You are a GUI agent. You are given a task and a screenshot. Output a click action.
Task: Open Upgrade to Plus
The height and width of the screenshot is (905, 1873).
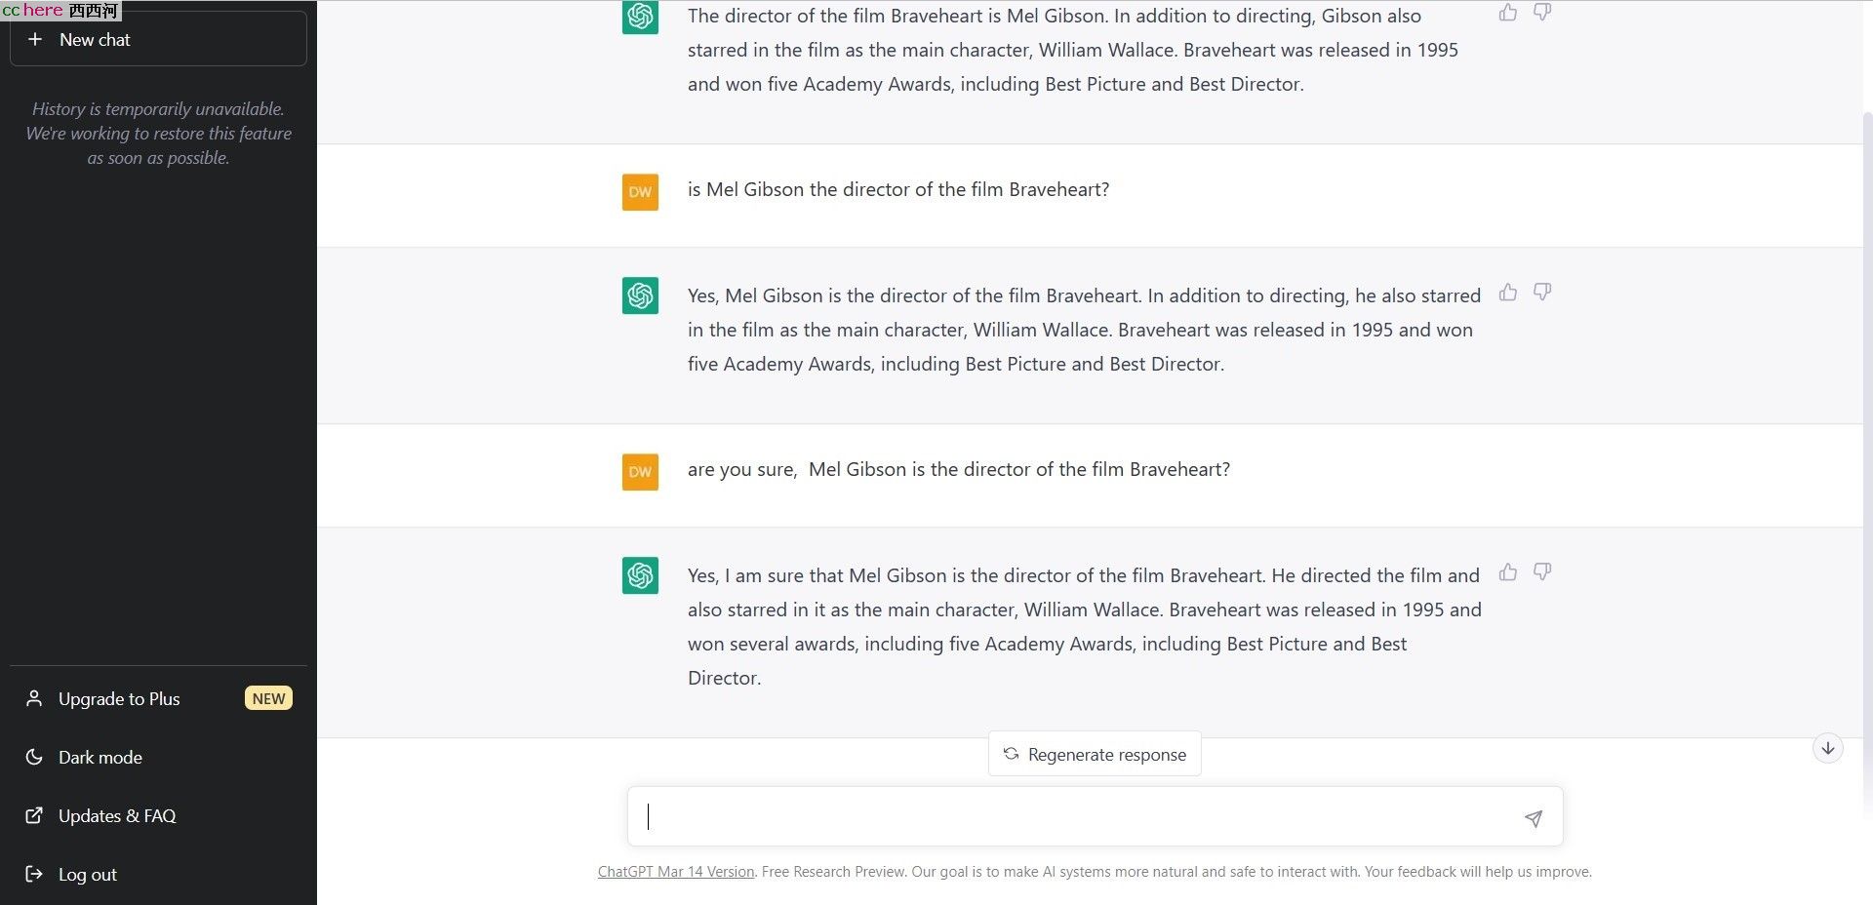158,698
